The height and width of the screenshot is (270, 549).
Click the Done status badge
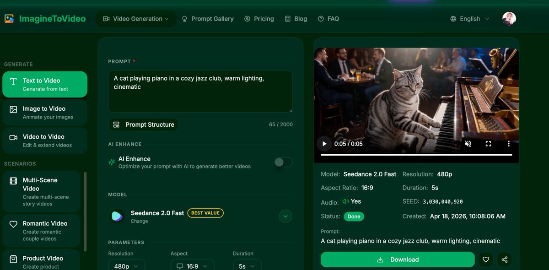pos(354,216)
